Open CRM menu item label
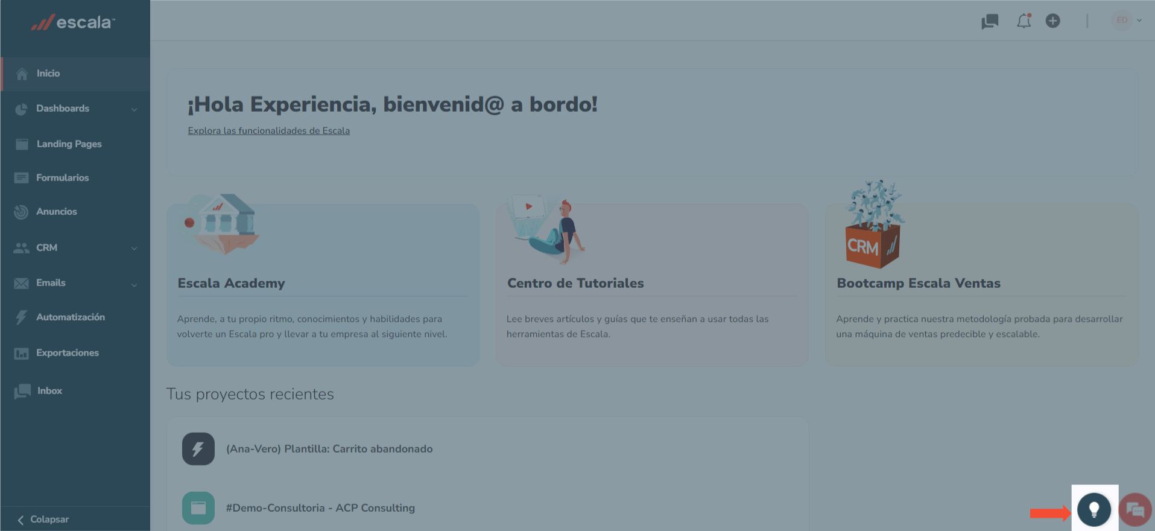Image resolution: width=1155 pixels, height=531 pixels. [46, 248]
